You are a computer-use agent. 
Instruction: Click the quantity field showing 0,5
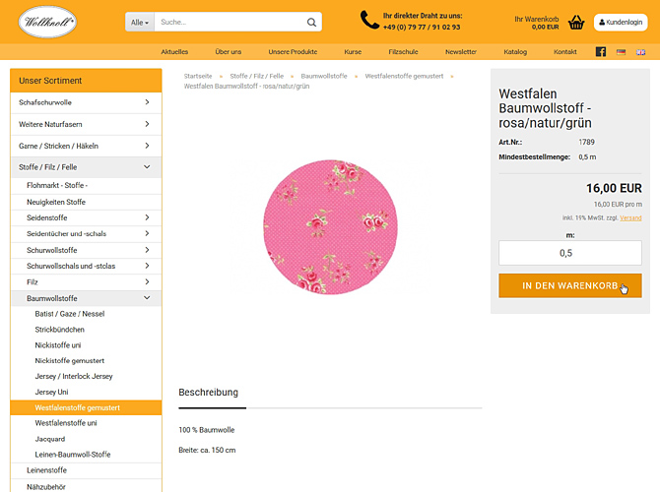pyautogui.click(x=570, y=253)
